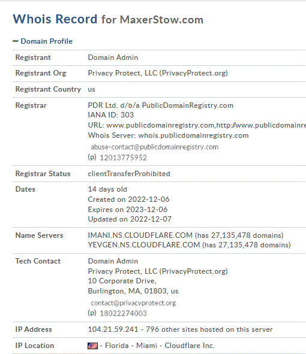
Task: Click the IANA ID: 303 line
Action: [x=111, y=115]
